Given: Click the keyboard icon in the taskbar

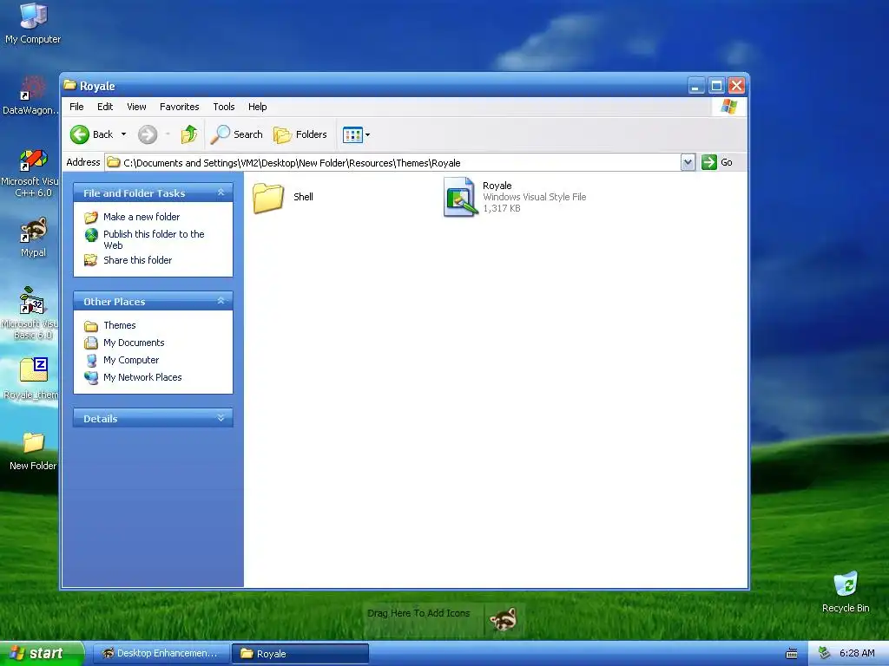Looking at the screenshot, I should point(792,654).
